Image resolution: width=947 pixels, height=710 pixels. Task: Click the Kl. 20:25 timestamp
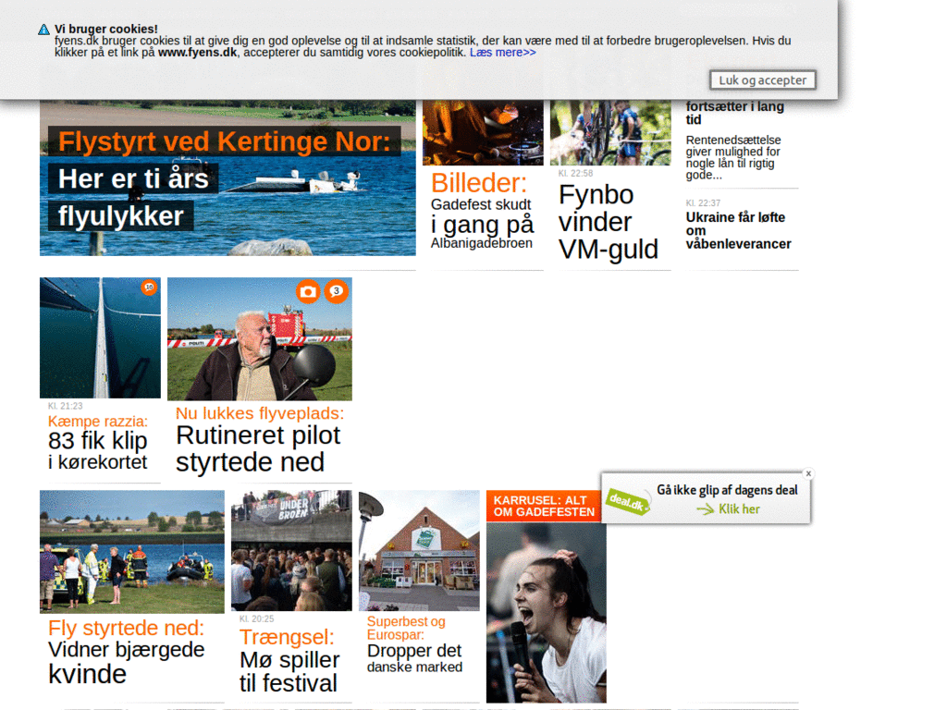(257, 618)
